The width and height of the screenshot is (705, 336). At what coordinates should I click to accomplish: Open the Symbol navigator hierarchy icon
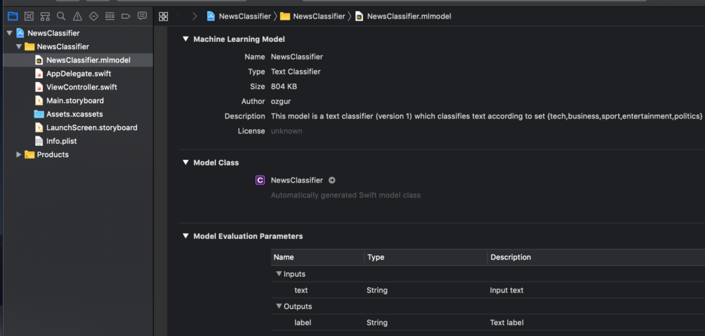tap(45, 17)
